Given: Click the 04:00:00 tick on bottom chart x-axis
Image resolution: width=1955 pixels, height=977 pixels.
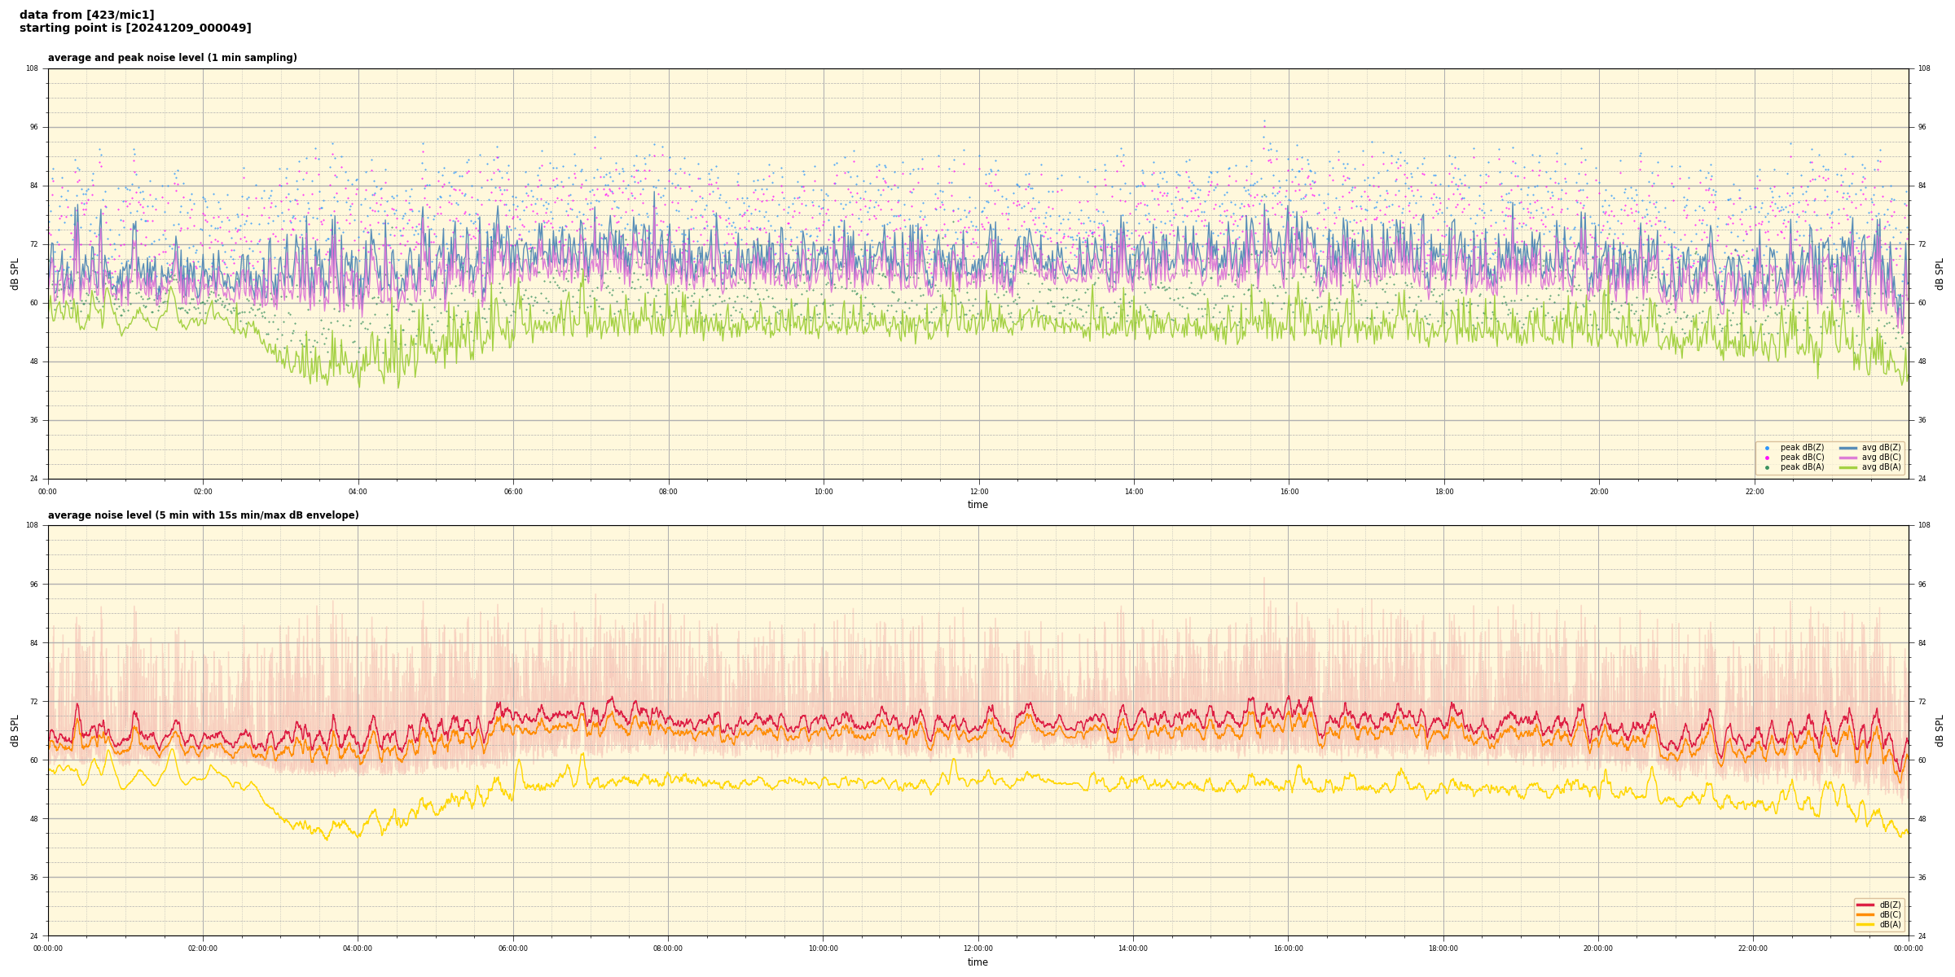Looking at the screenshot, I should [x=358, y=949].
